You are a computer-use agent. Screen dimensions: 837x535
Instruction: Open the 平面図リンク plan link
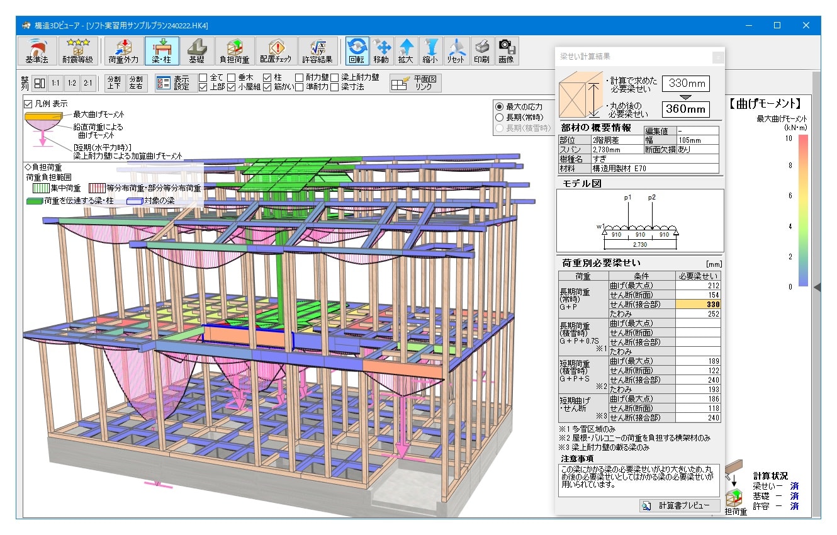click(x=415, y=83)
